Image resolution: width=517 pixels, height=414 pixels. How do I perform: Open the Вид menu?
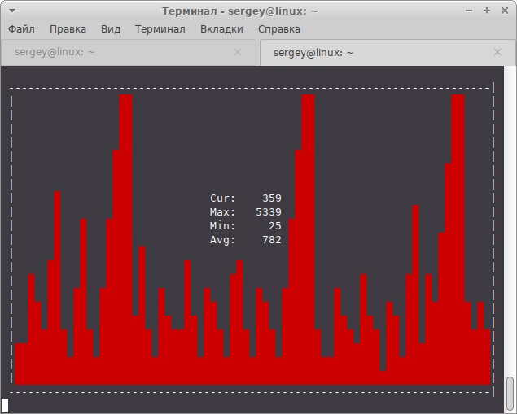(x=111, y=29)
